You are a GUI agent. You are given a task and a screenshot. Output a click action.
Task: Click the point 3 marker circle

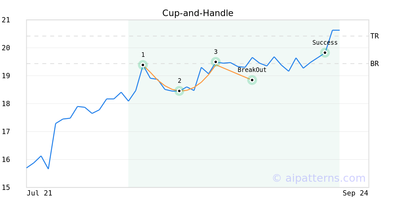point(216,62)
